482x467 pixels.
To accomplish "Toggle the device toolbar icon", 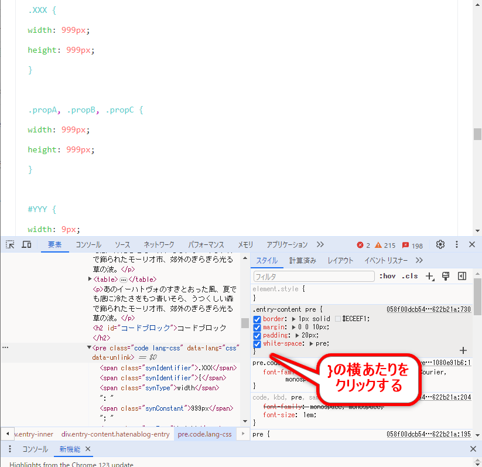I will coord(26,244).
